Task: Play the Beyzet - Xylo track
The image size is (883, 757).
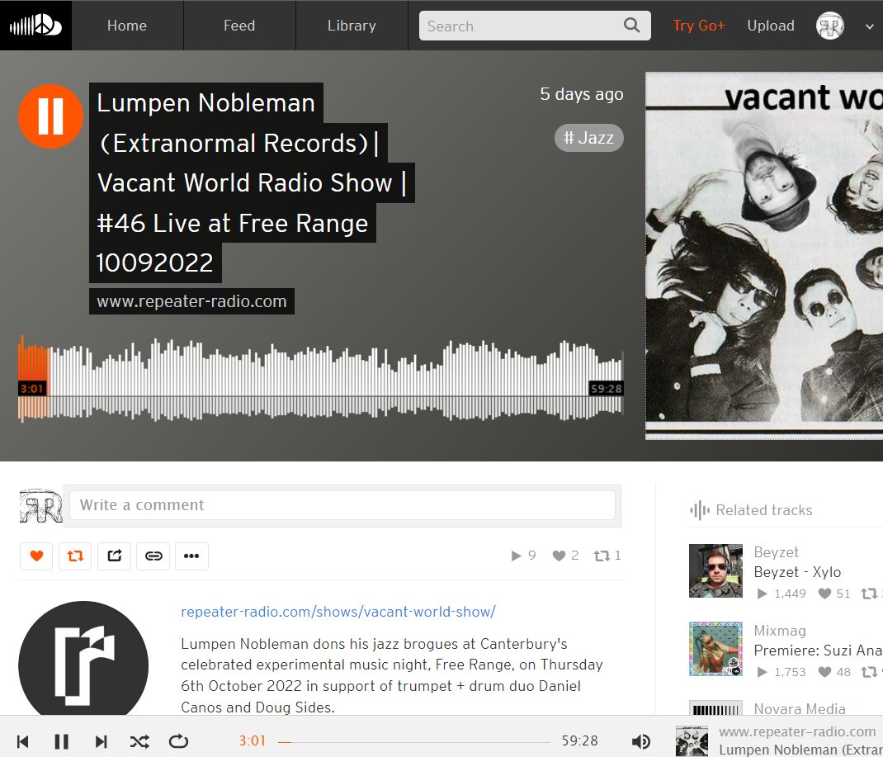Action: [797, 572]
